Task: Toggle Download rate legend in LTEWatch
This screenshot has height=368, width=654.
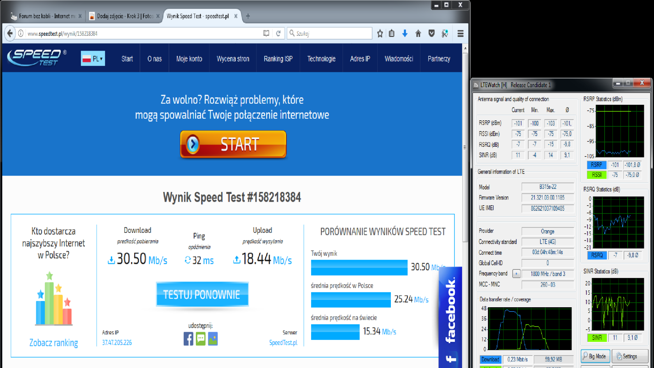Action: pos(490,359)
